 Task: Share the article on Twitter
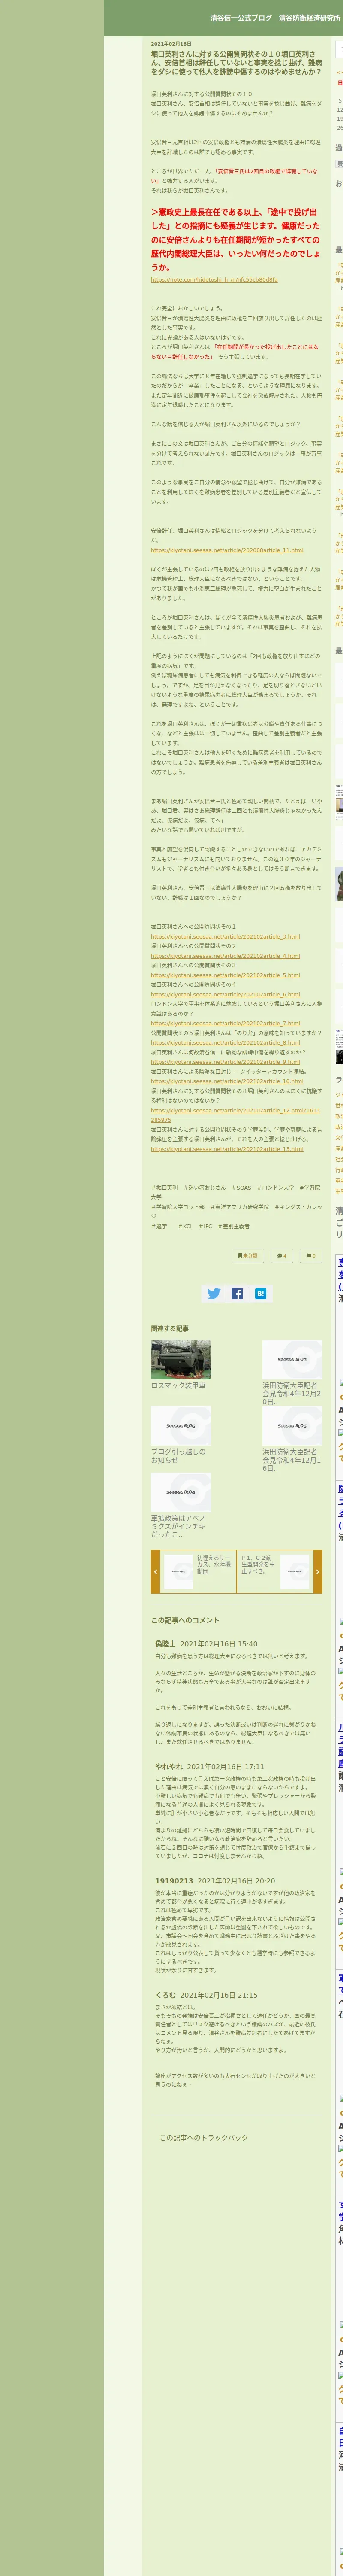[213, 1293]
